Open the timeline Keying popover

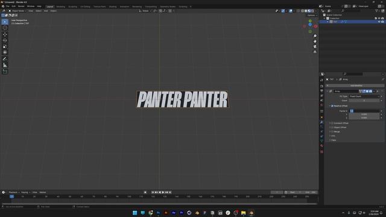(x=25, y=192)
